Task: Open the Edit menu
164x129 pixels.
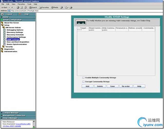Action: pyautogui.click(x=8, y=4)
